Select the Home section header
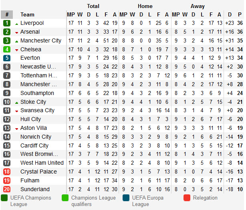The width and height of the screenshot is (246, 210). [145, 6]
